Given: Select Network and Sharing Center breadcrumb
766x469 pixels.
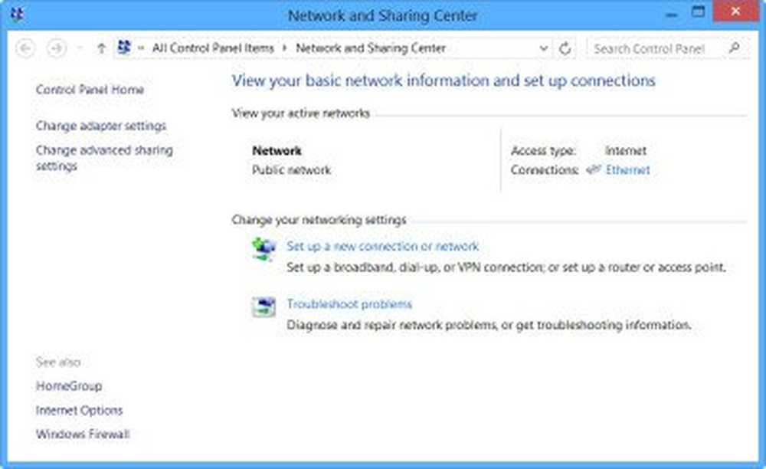Looking at the screenshot, I should point(371,48).
